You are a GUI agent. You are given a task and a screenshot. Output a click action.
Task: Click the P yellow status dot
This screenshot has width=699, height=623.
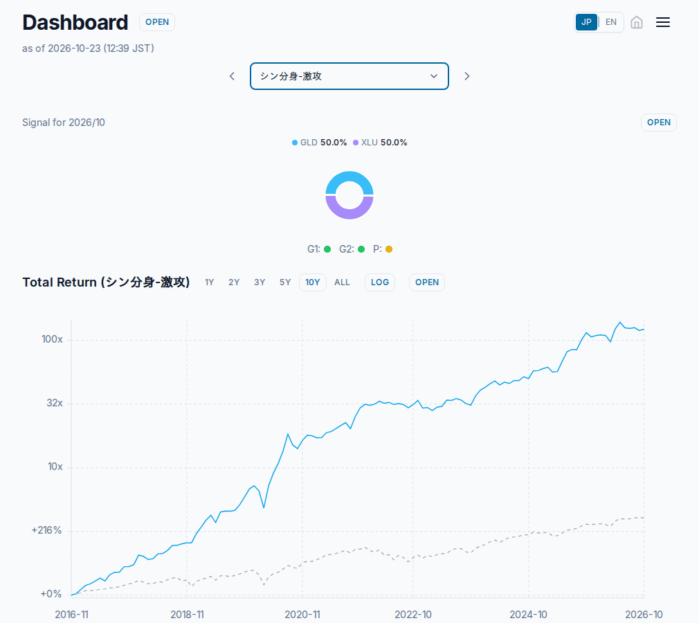click(389, 249)
